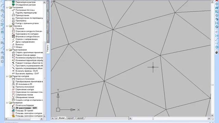The height and width of the screenshot is (123, 219).
Task: Select the Отрисовка контура по блокам icon
Action: (x=13, y=31)
